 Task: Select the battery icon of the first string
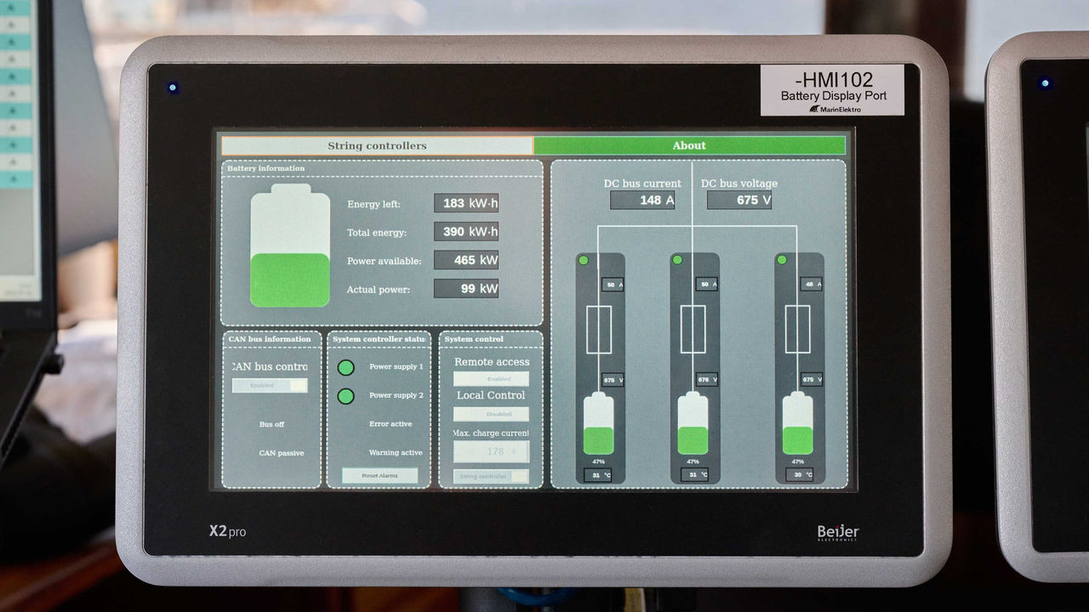coord(599,425)
